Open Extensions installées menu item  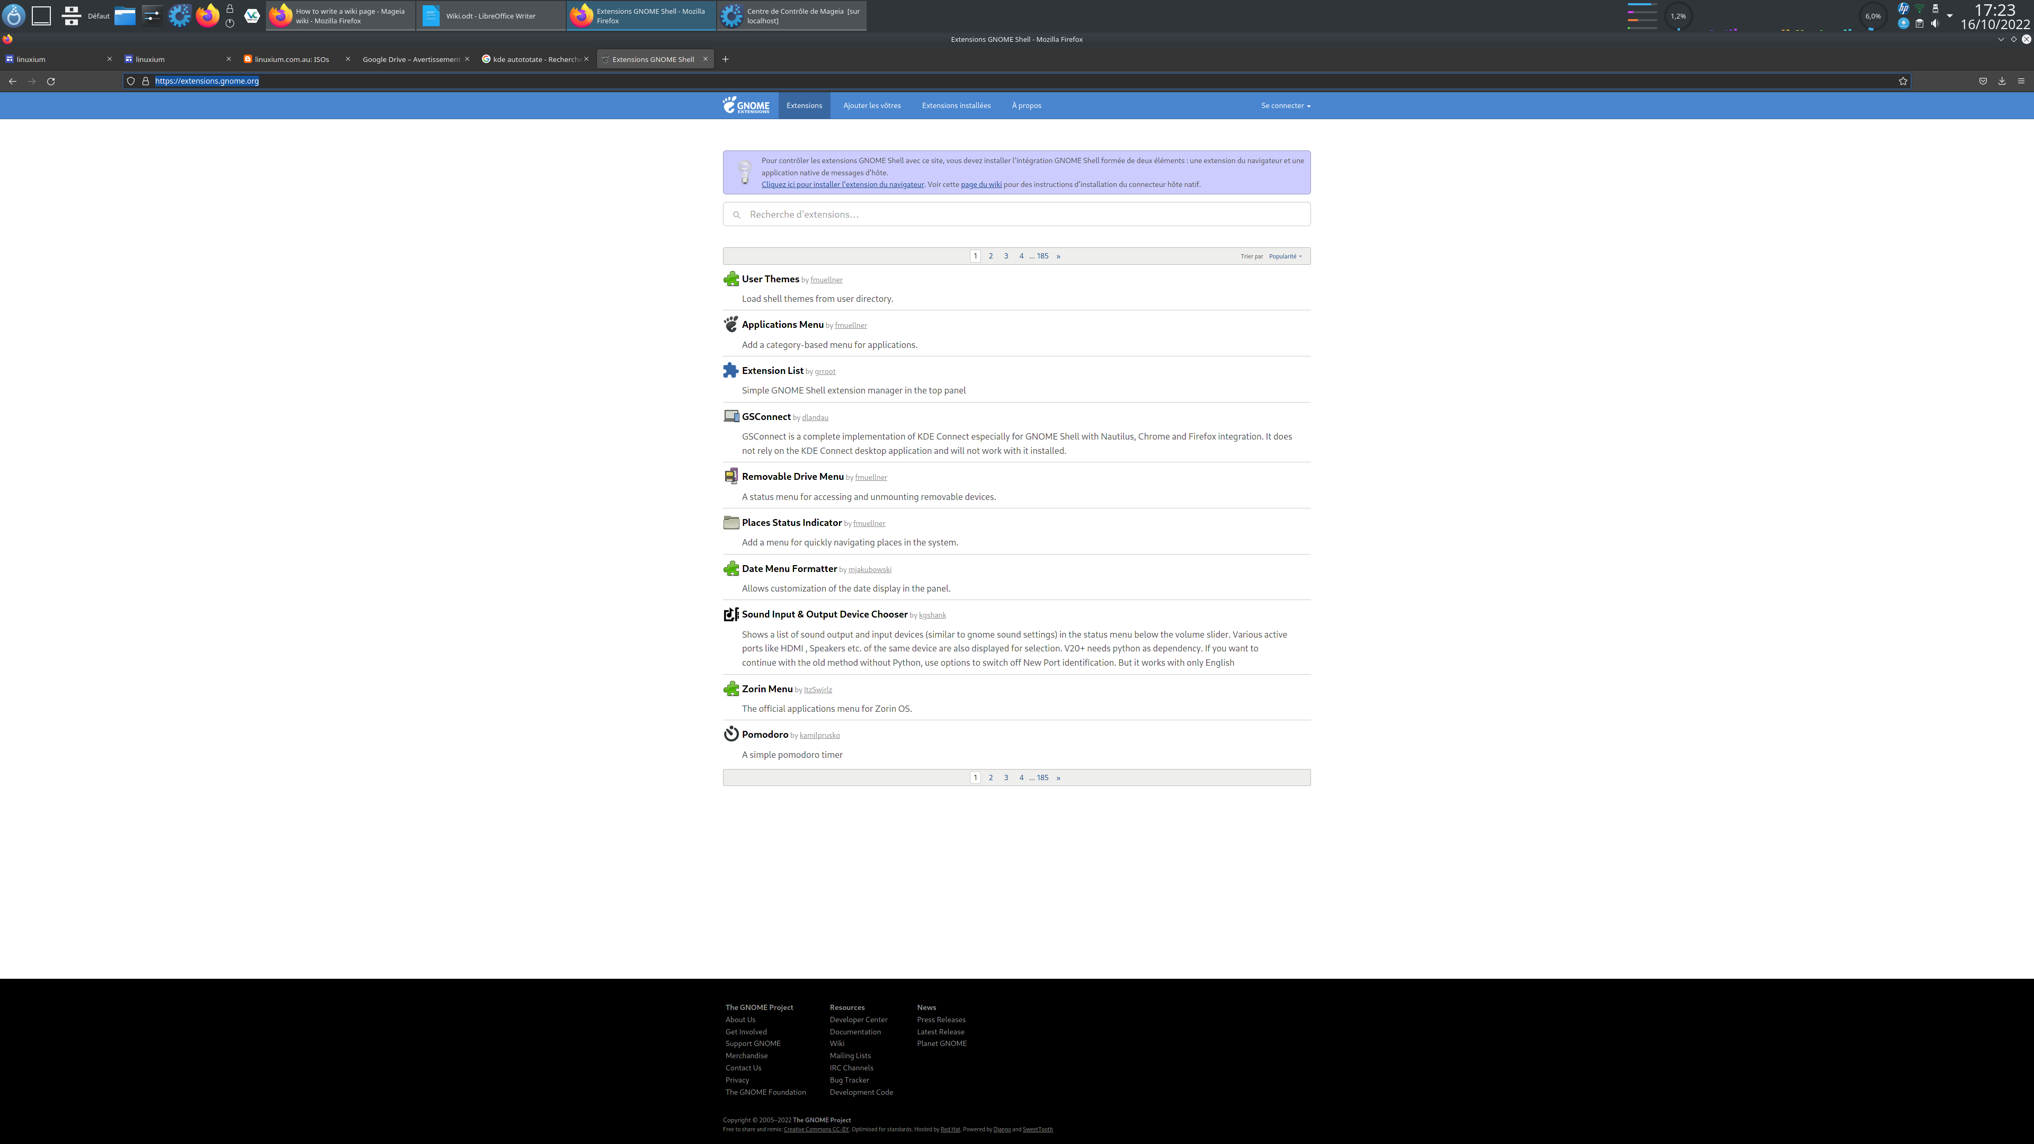[956, 106]
